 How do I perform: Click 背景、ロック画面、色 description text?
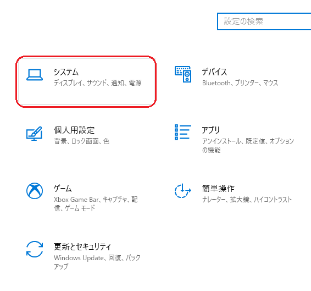tap(81, 141)
